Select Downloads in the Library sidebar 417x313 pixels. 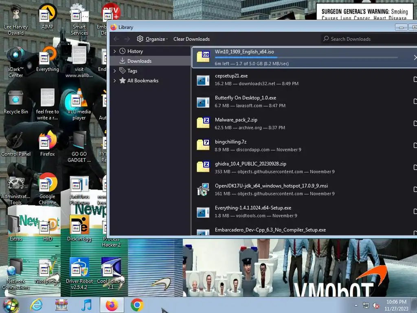pos(150,61)
